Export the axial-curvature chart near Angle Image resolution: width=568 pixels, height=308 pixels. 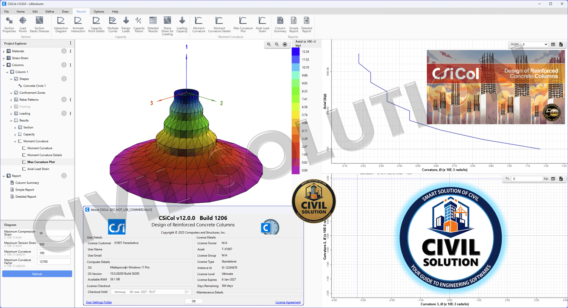pyautogui.click(x=561, y=45)
